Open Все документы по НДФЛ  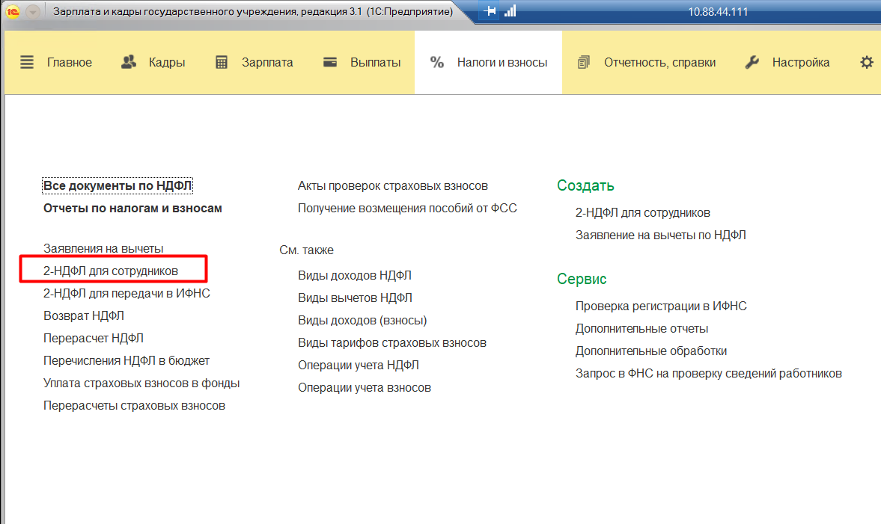[x=118, y=186]
